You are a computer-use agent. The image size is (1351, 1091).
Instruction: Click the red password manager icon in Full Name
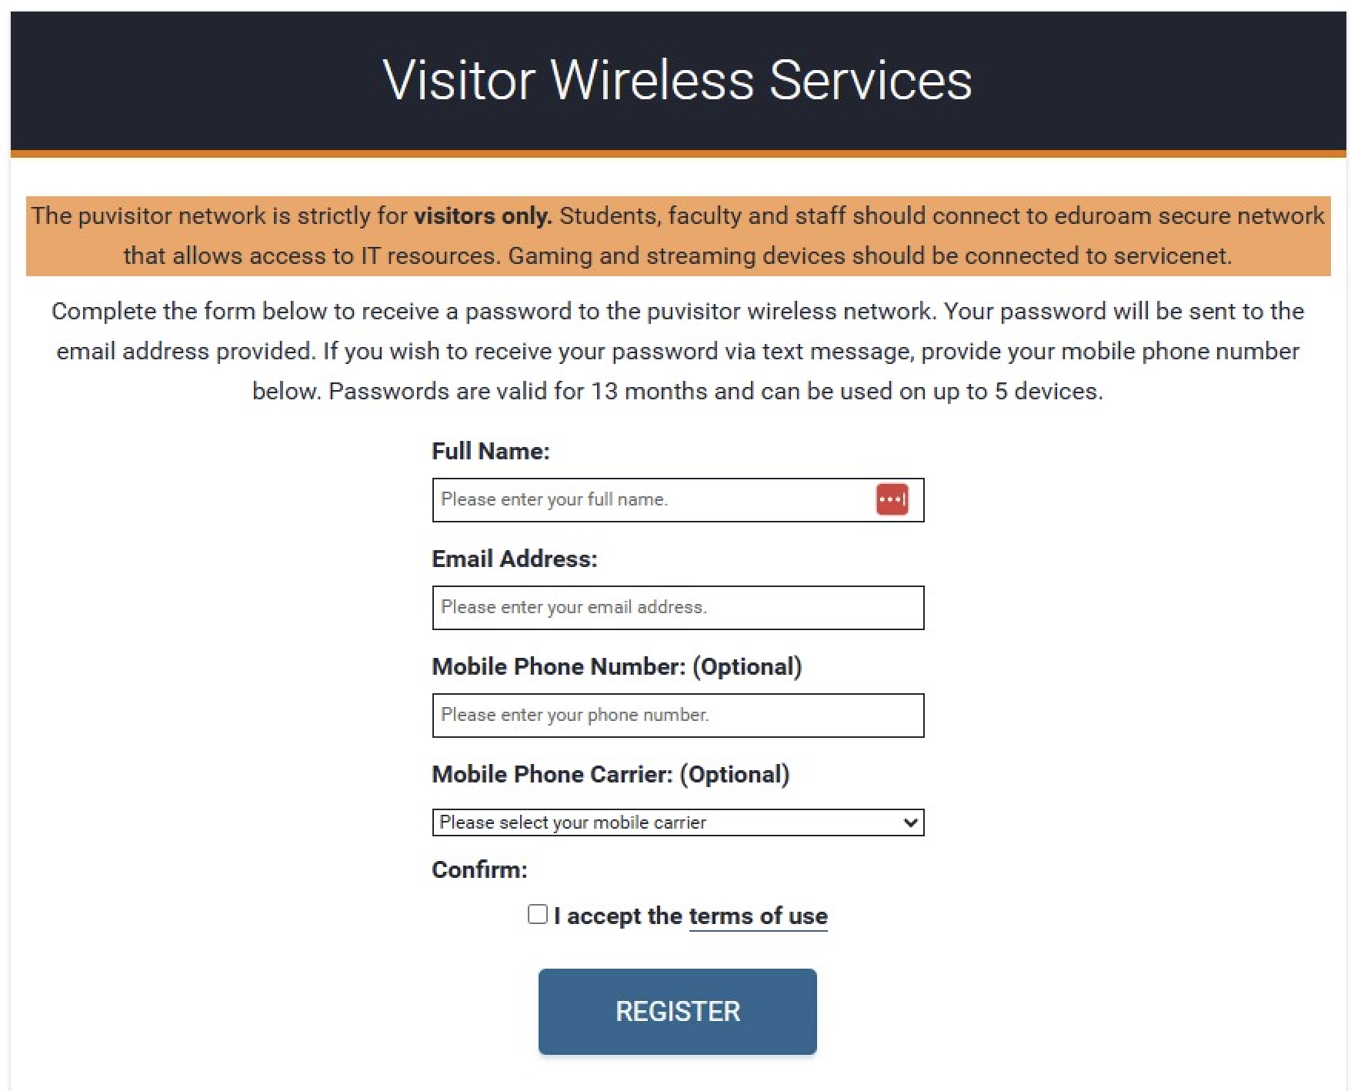click(x=892, y=499)
